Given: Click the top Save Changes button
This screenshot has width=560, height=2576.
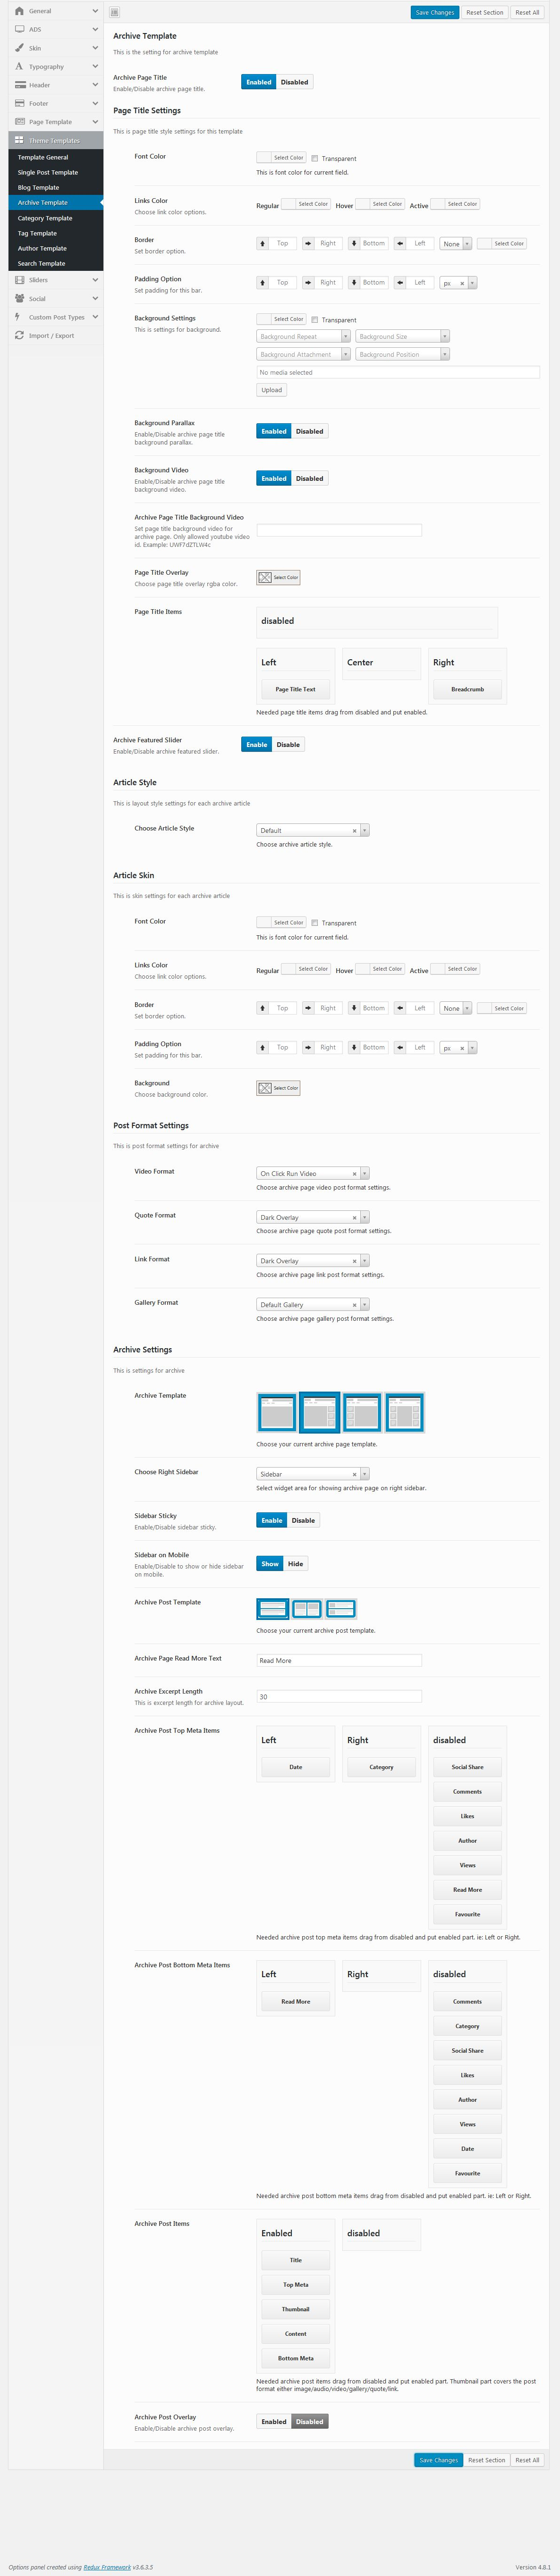Looking at the screenshot, I should tap(434, 12).
